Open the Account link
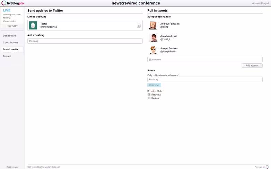271x169 pixels. (x=256, y=3)
